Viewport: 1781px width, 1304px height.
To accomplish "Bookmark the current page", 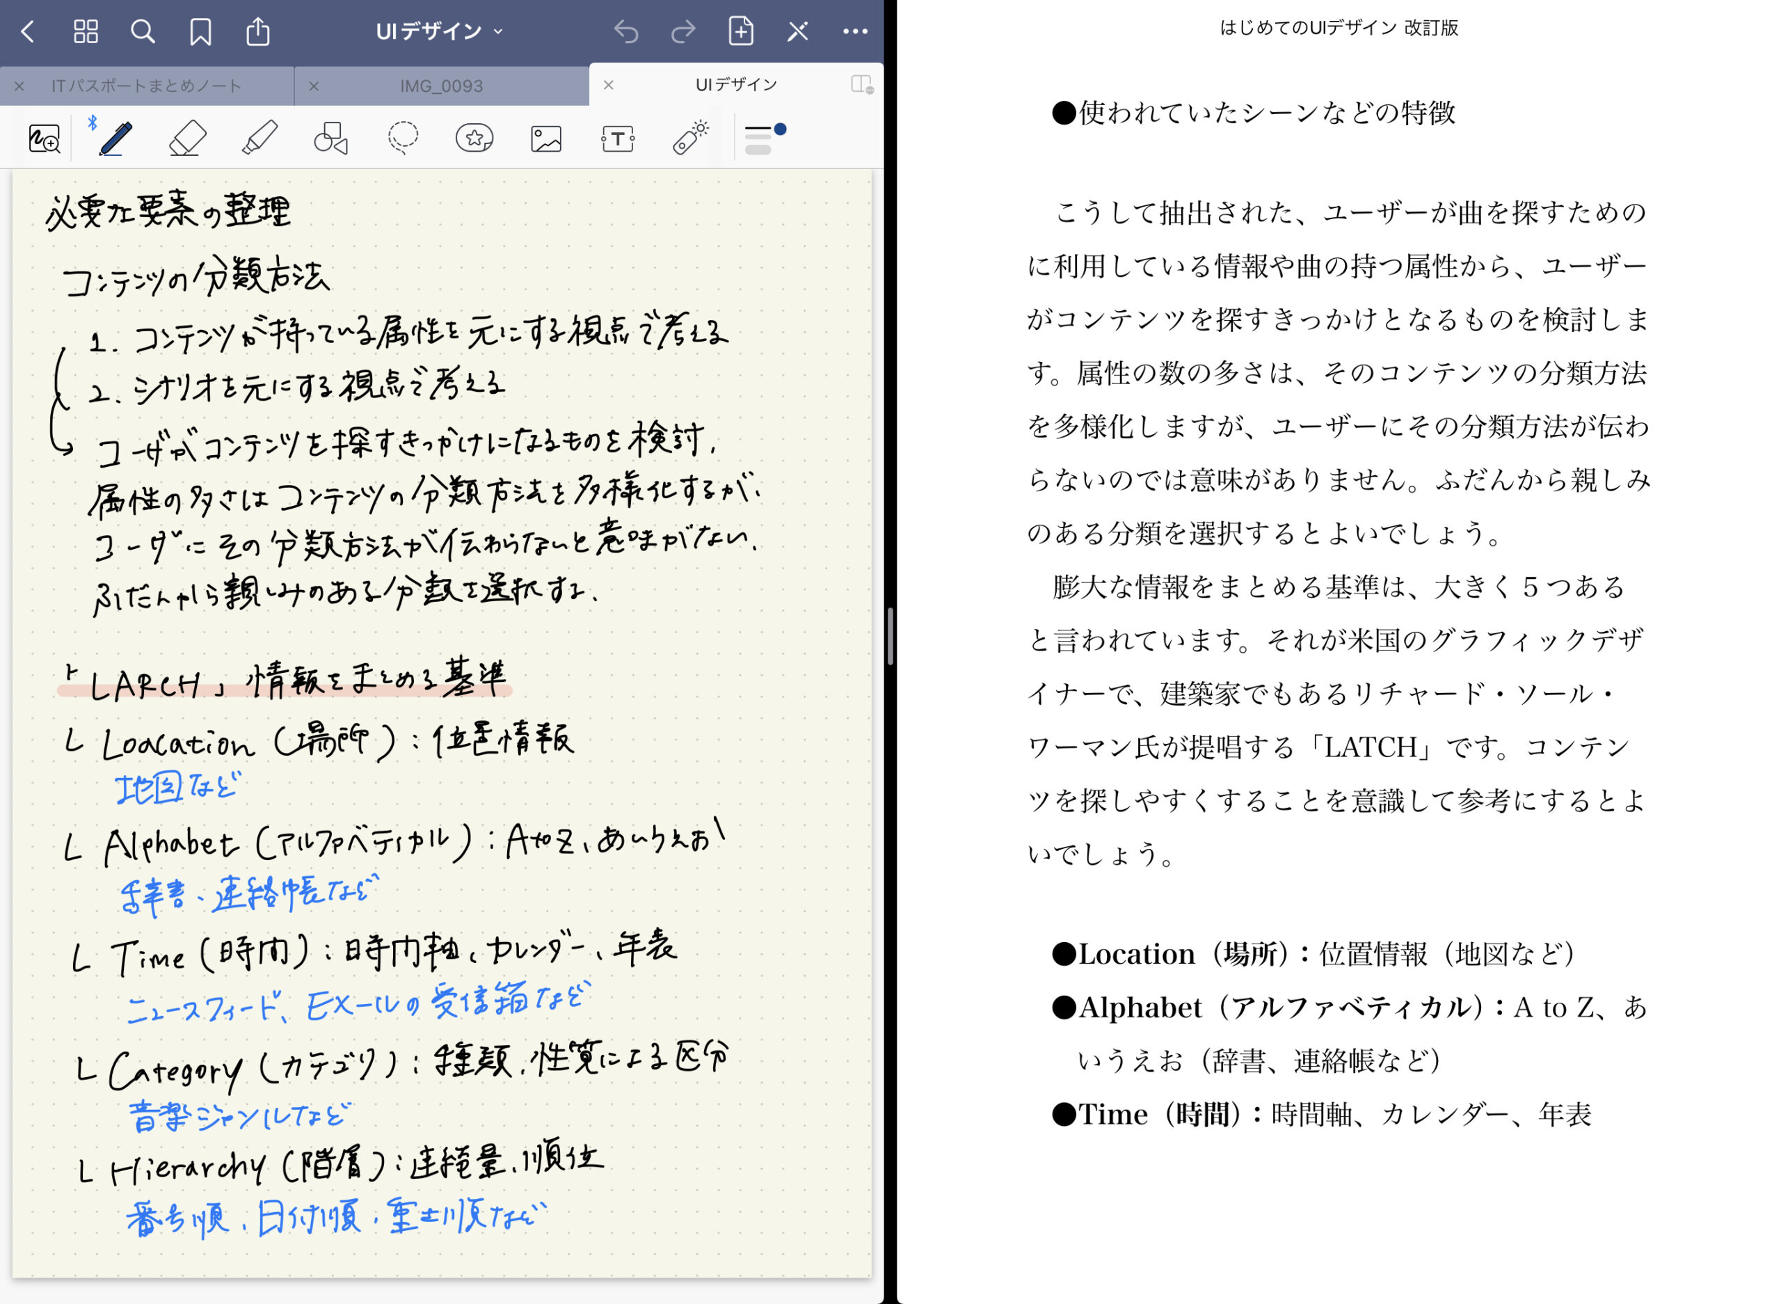I will (x=200, y=31).
